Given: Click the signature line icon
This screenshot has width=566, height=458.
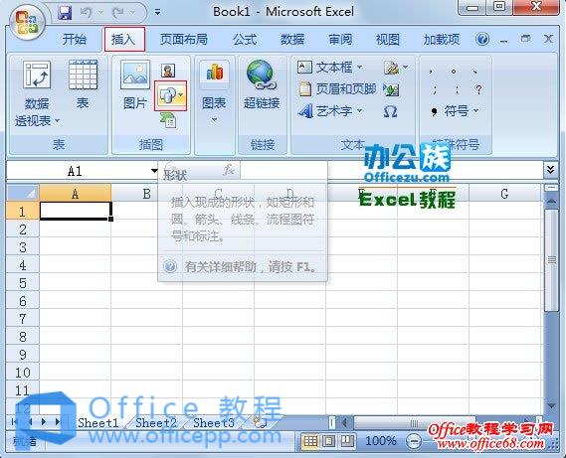Looking at the screenshot, I should pyautogui.click(x=391, y=68).
